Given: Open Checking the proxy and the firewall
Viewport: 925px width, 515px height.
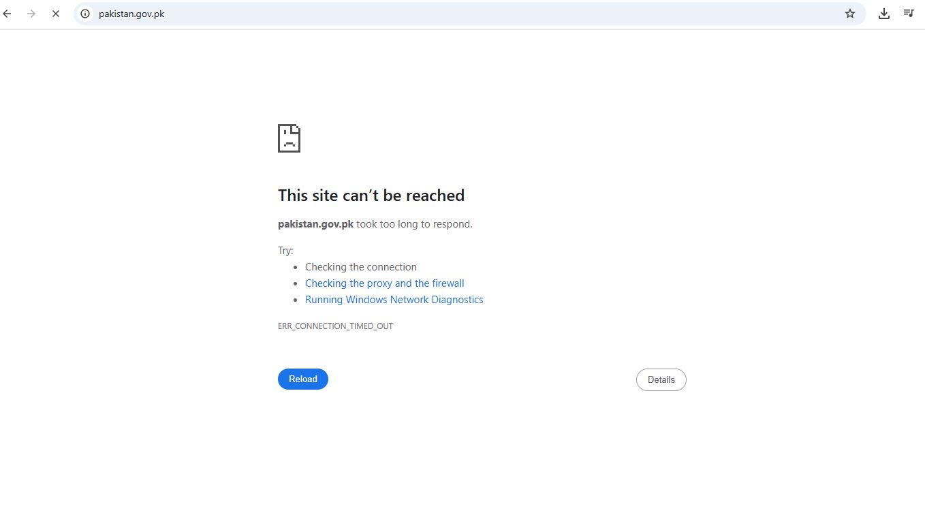Looking at the screenshot, I should pos(385,283).
